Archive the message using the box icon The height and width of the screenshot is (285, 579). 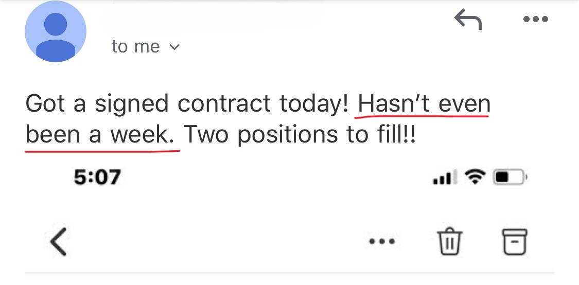click(514, 241)
